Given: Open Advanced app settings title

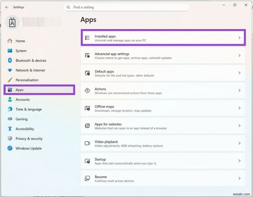Looking at the screenshot, I should [112, 54].
